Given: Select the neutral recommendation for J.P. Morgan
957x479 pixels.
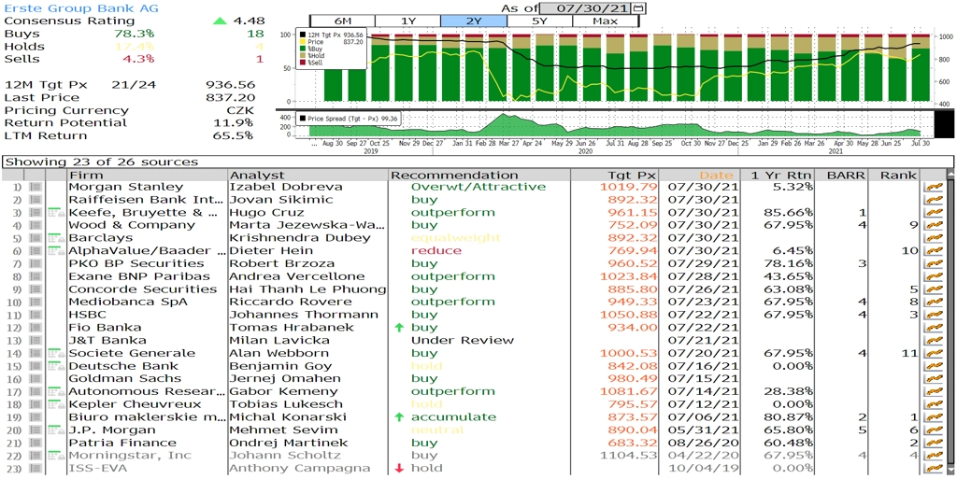Looking at the screenshot, I should pyautogui.click(x=436, y=430).
